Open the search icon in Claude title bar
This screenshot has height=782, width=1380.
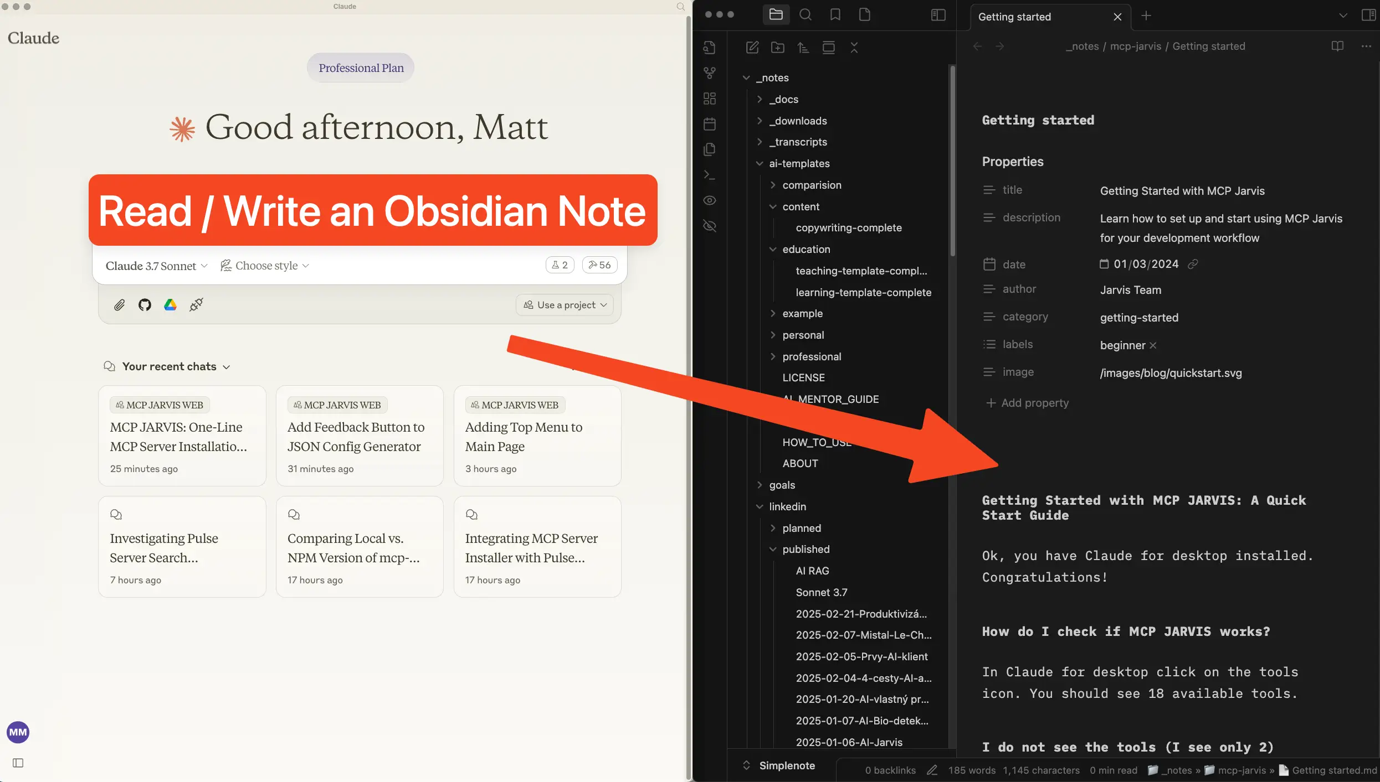(680, 7)
